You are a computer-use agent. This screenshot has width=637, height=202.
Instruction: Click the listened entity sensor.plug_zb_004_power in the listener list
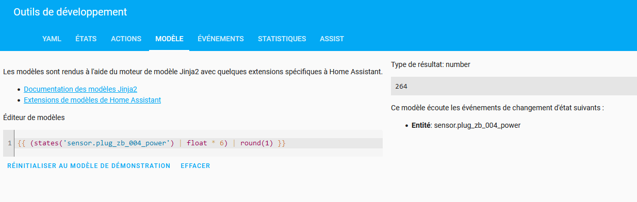click(x=477, y=125)
